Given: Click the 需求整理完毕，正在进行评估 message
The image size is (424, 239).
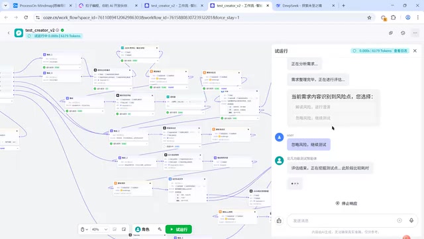Looking at the screenshot, I should (x=318, y=80).
